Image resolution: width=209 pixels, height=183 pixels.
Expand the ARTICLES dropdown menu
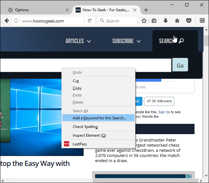pos(78,41)
